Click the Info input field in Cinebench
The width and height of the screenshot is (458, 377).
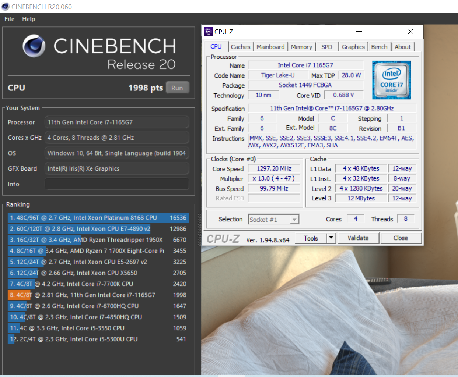click(117, 184)
